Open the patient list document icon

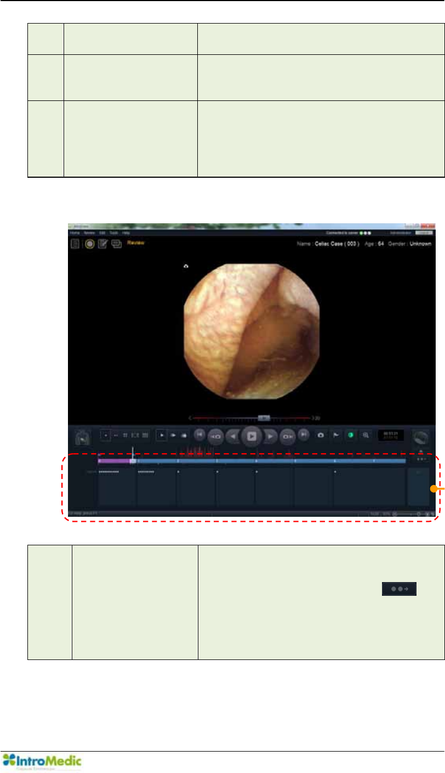[75, 244]
